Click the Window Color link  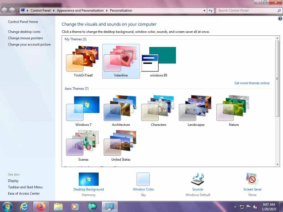(143, 189)
